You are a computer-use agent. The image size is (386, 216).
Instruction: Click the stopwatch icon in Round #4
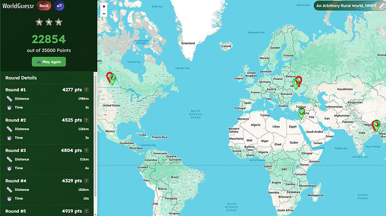(10, 199)
